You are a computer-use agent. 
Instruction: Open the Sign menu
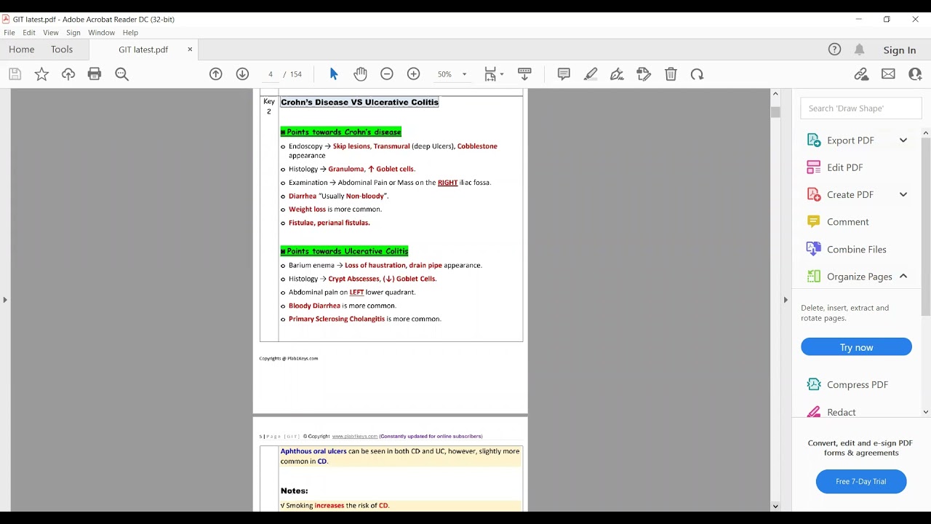point(73,33)
